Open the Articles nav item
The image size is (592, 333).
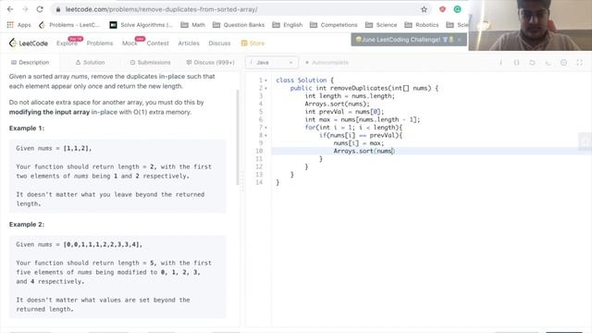tap(189, 43)
